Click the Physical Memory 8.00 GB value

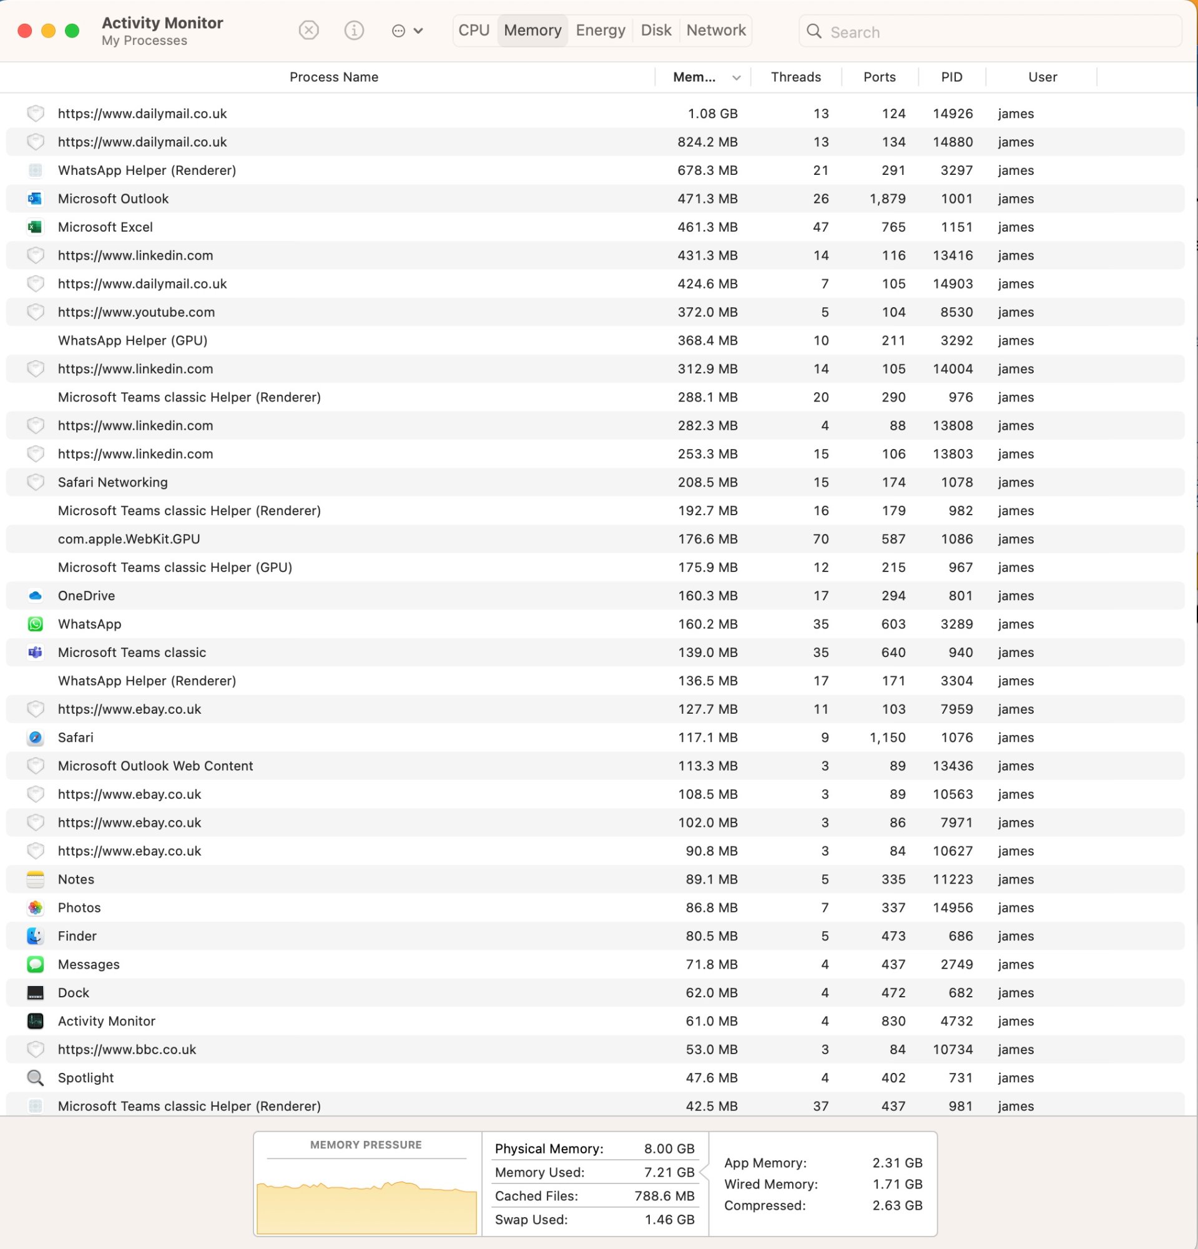tap(669, 1148)
